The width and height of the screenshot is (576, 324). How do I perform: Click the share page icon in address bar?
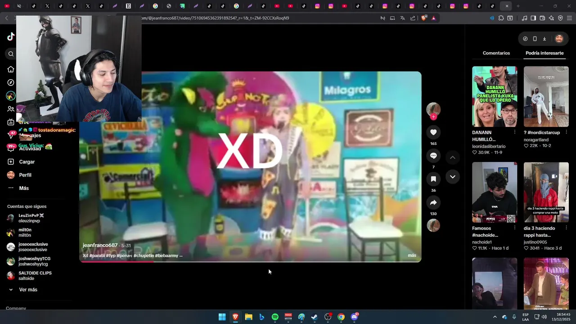[413, 18]
